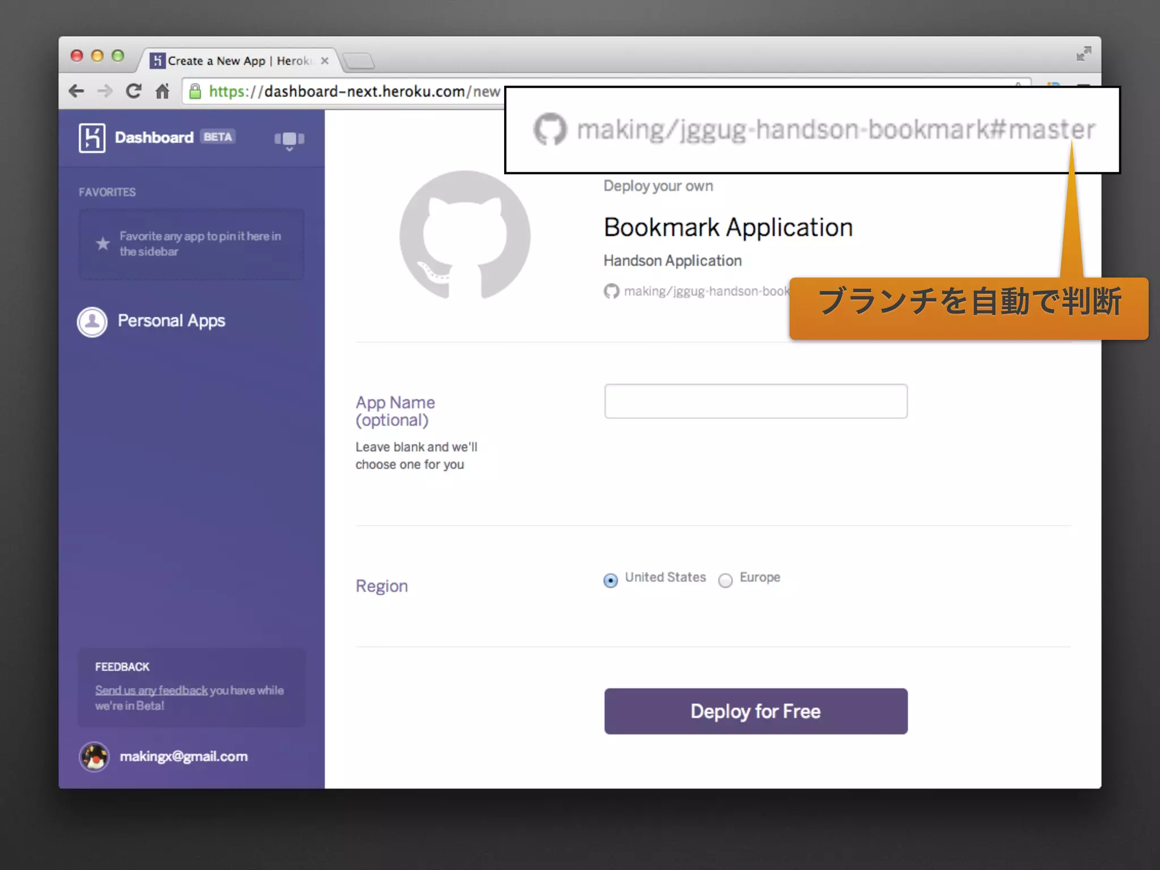
Task: Select the United States region radio button
Action: pos(611,581)
